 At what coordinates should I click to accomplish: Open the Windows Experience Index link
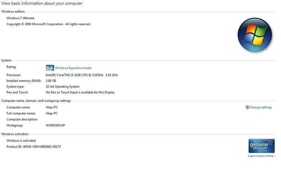coord(73,68)
